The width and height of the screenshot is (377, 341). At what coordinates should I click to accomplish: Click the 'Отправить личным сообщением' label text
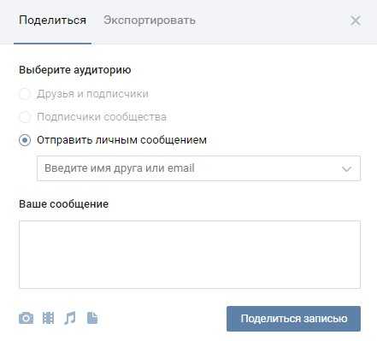[121, 140]
